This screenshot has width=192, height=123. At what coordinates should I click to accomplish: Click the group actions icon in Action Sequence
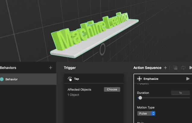coord(175,68)
